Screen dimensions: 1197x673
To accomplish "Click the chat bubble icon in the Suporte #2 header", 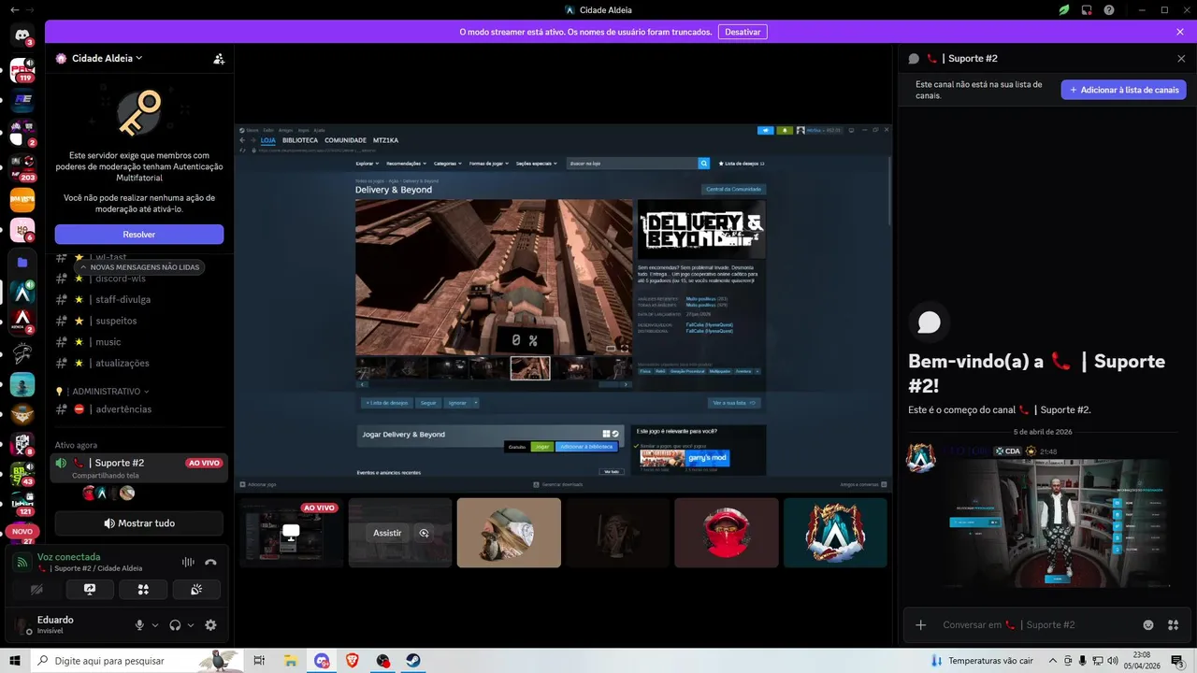I will click(x=914, y=58).
